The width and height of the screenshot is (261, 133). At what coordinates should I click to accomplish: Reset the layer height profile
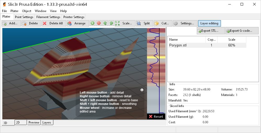pyautogui.click(x=156, y=116)
